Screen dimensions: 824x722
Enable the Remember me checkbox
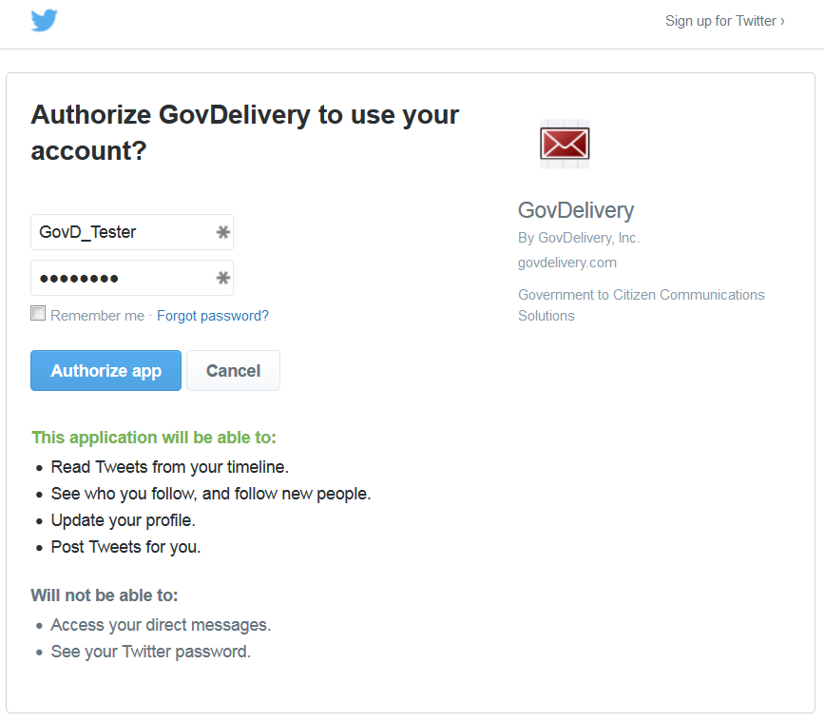tap(38, 312)
